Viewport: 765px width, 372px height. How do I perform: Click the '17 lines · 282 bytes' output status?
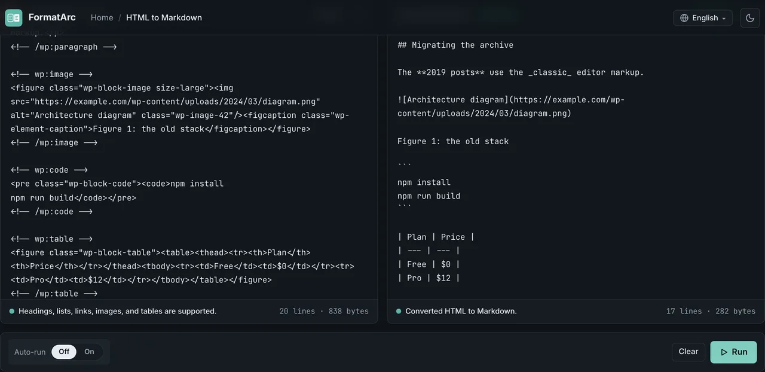point(711,311)
